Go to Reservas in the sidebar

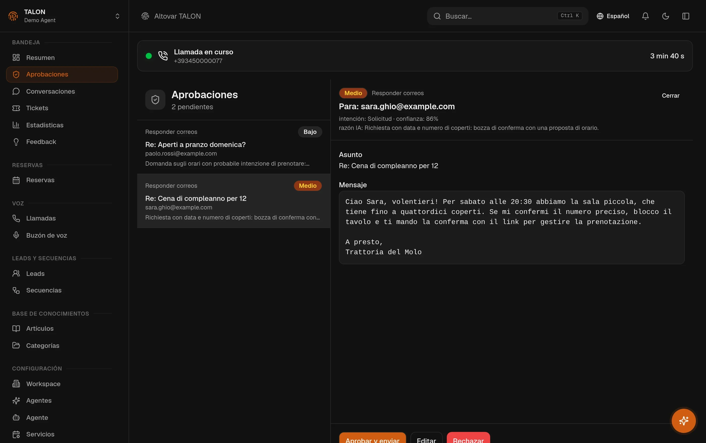(x=62, y=180)
